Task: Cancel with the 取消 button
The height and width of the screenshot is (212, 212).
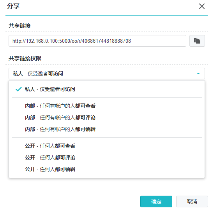Action: (192, 201)
